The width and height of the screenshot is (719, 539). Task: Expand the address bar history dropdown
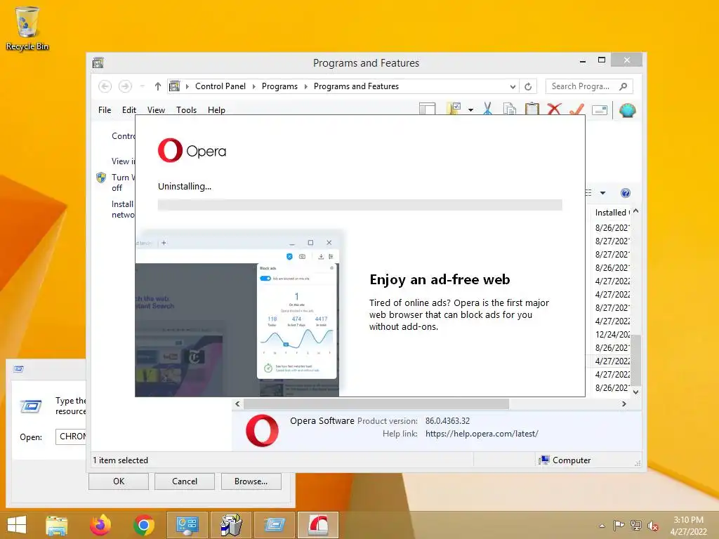513,86
